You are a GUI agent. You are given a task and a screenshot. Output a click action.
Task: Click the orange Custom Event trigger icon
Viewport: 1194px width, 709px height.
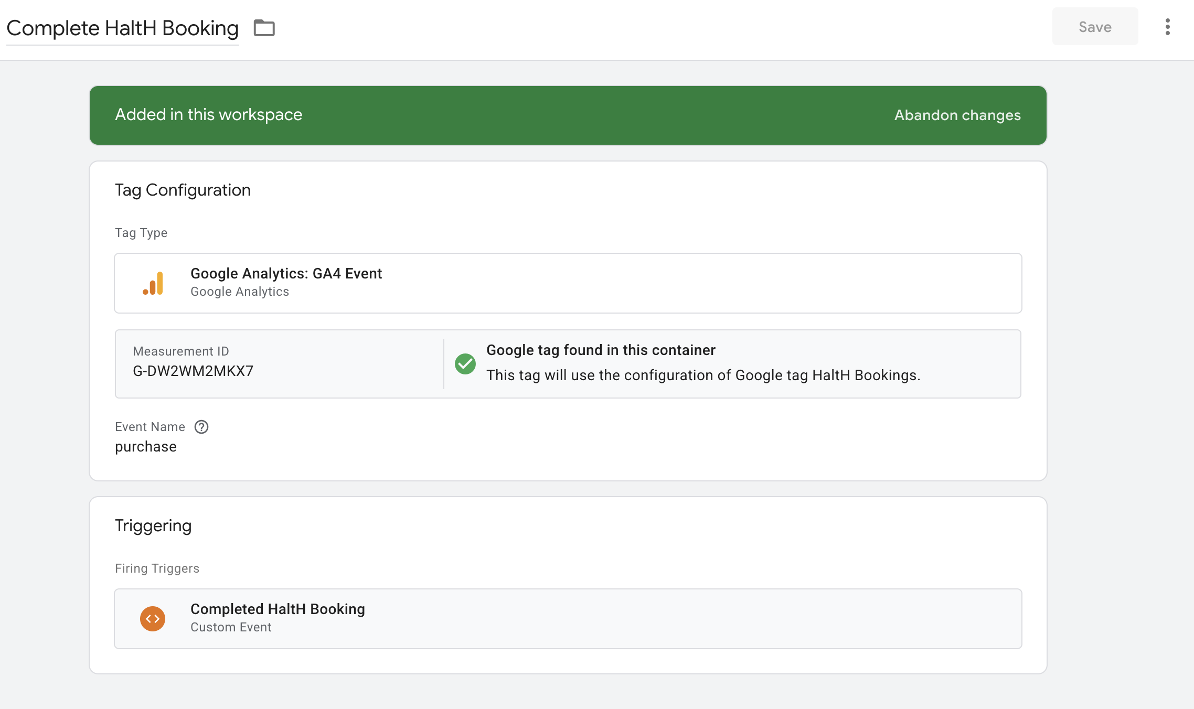(x=153, y=619)
